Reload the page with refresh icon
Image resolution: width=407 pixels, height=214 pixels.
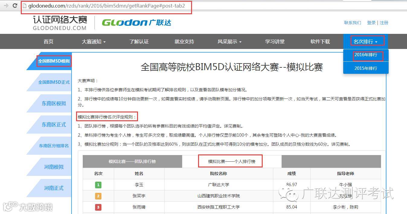(14, 6)
